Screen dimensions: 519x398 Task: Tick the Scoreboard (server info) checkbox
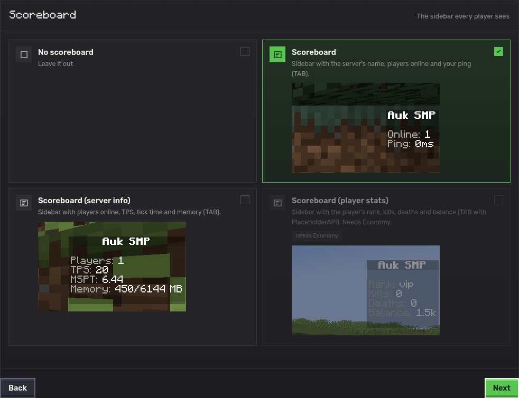coord(245,200)
